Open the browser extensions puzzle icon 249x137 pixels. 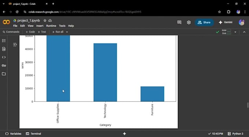click(x=228, y=12)
